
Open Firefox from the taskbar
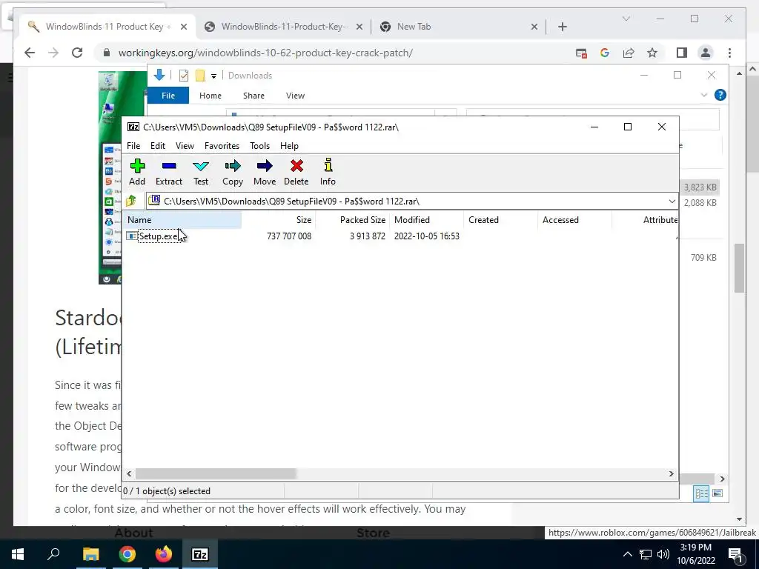(164, 554)
